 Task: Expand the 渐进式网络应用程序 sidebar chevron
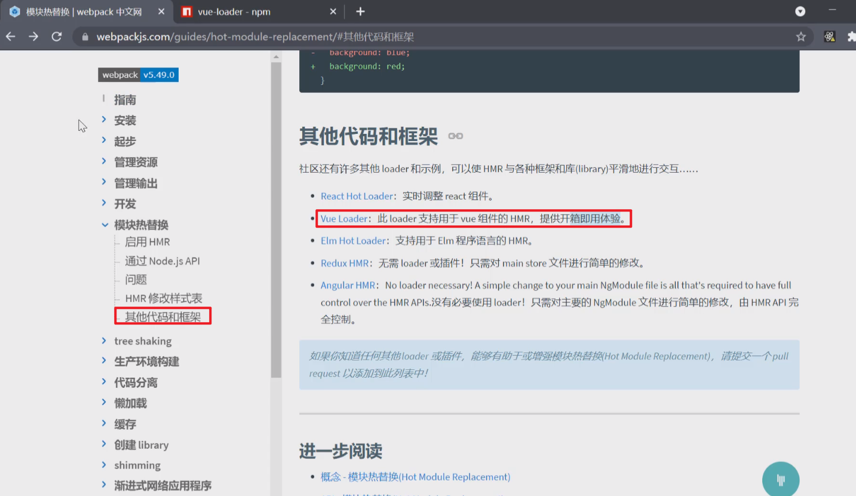[104, 485]
